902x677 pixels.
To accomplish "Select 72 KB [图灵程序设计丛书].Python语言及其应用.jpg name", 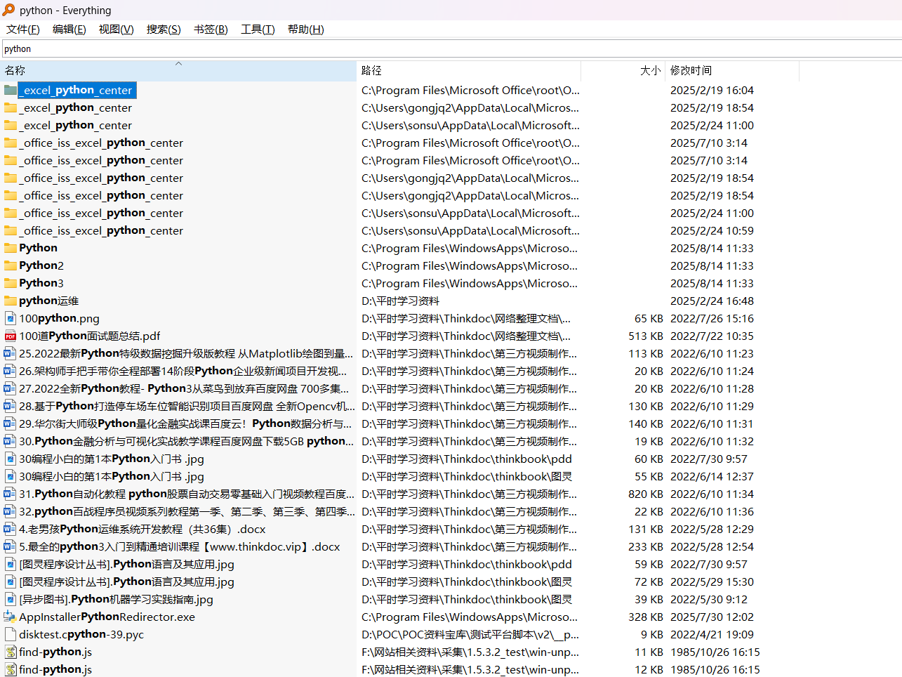I will [x=126, y=581].
